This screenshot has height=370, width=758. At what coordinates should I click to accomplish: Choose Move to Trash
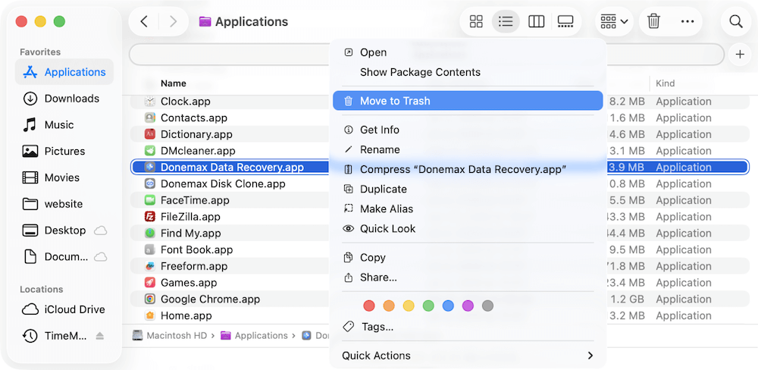pos(468,101)
